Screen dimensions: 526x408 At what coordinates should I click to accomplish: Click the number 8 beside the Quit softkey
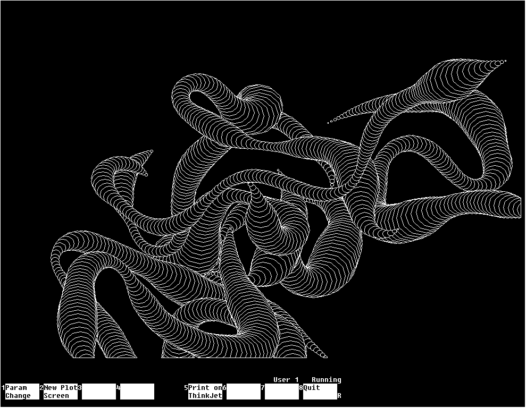coord(301,388)
